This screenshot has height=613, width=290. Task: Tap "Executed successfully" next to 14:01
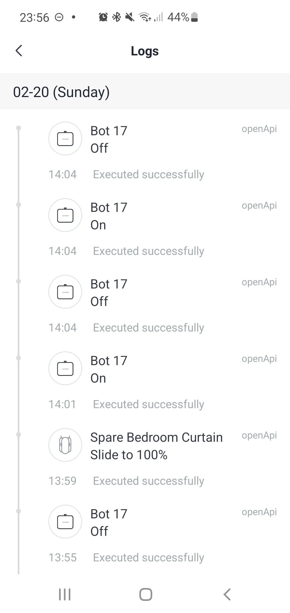pos(148,404)
